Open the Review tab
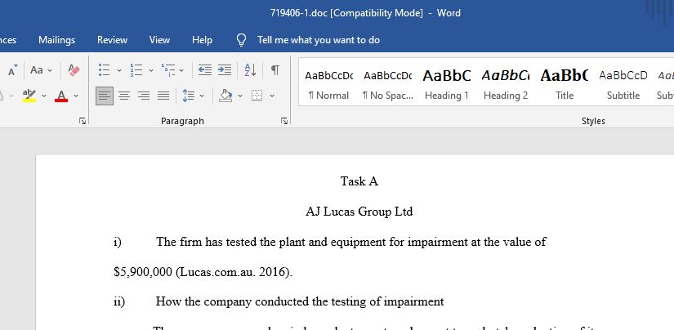Screen dimensions: 674x330 112,40
